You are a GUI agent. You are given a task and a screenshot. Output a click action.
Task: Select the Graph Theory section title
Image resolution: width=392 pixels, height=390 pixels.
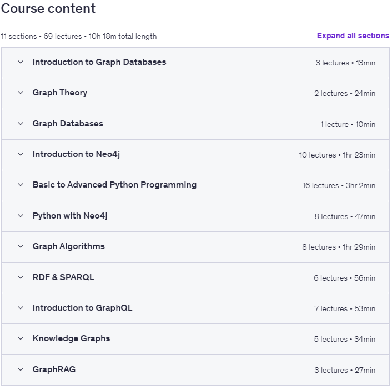60,93
